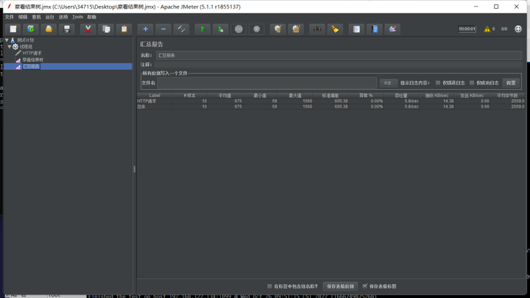Uncheck the 保存表格标题 checkbox
This screenshot has height=298, width=530.
pyautogui.click(x=364, y=285)
